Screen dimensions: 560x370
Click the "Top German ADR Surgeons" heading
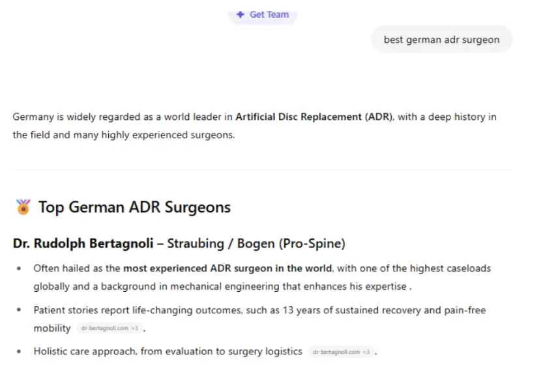click(x=134, y=207)
